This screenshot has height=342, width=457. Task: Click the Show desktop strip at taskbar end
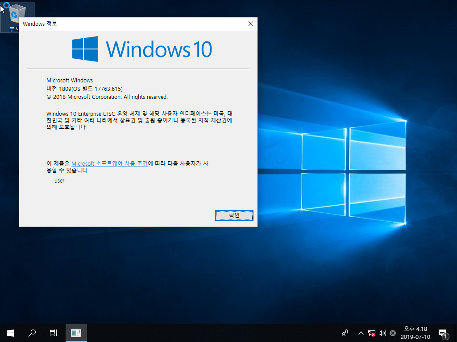pyautogui.click(x=456, y=333)
